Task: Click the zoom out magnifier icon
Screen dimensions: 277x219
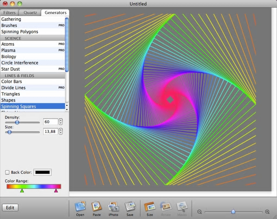Action: [199, 212]
